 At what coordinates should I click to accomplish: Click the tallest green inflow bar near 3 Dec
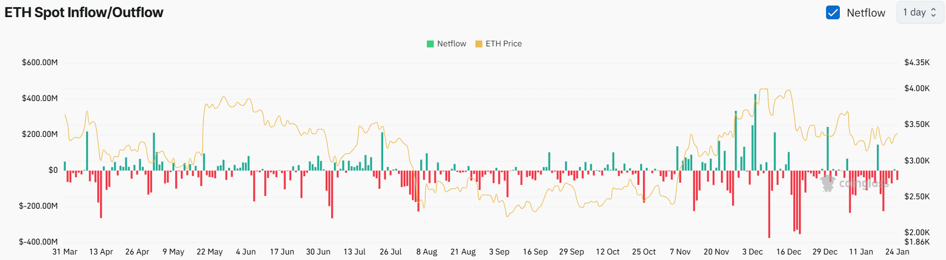pyautogui.click(x=755, y=132)
